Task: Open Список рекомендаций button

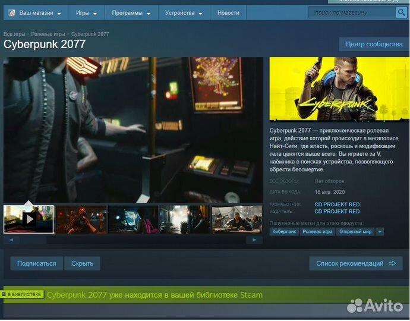Action: click(x=355, y=263)
